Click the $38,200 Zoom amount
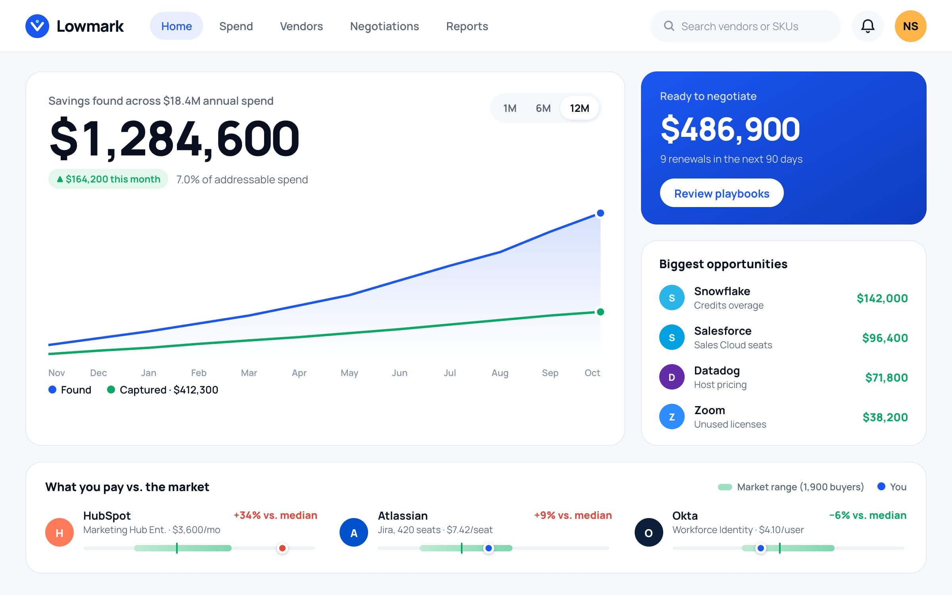Image resolution: width=952 pixels, height=595 pixels. point(885,417)
